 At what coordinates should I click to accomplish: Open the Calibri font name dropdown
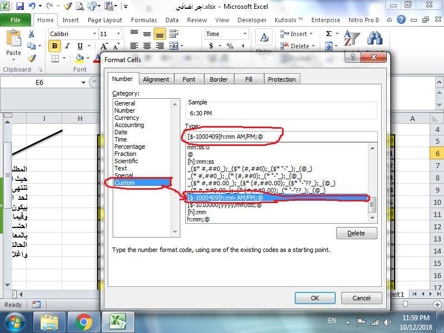[94, 34]
